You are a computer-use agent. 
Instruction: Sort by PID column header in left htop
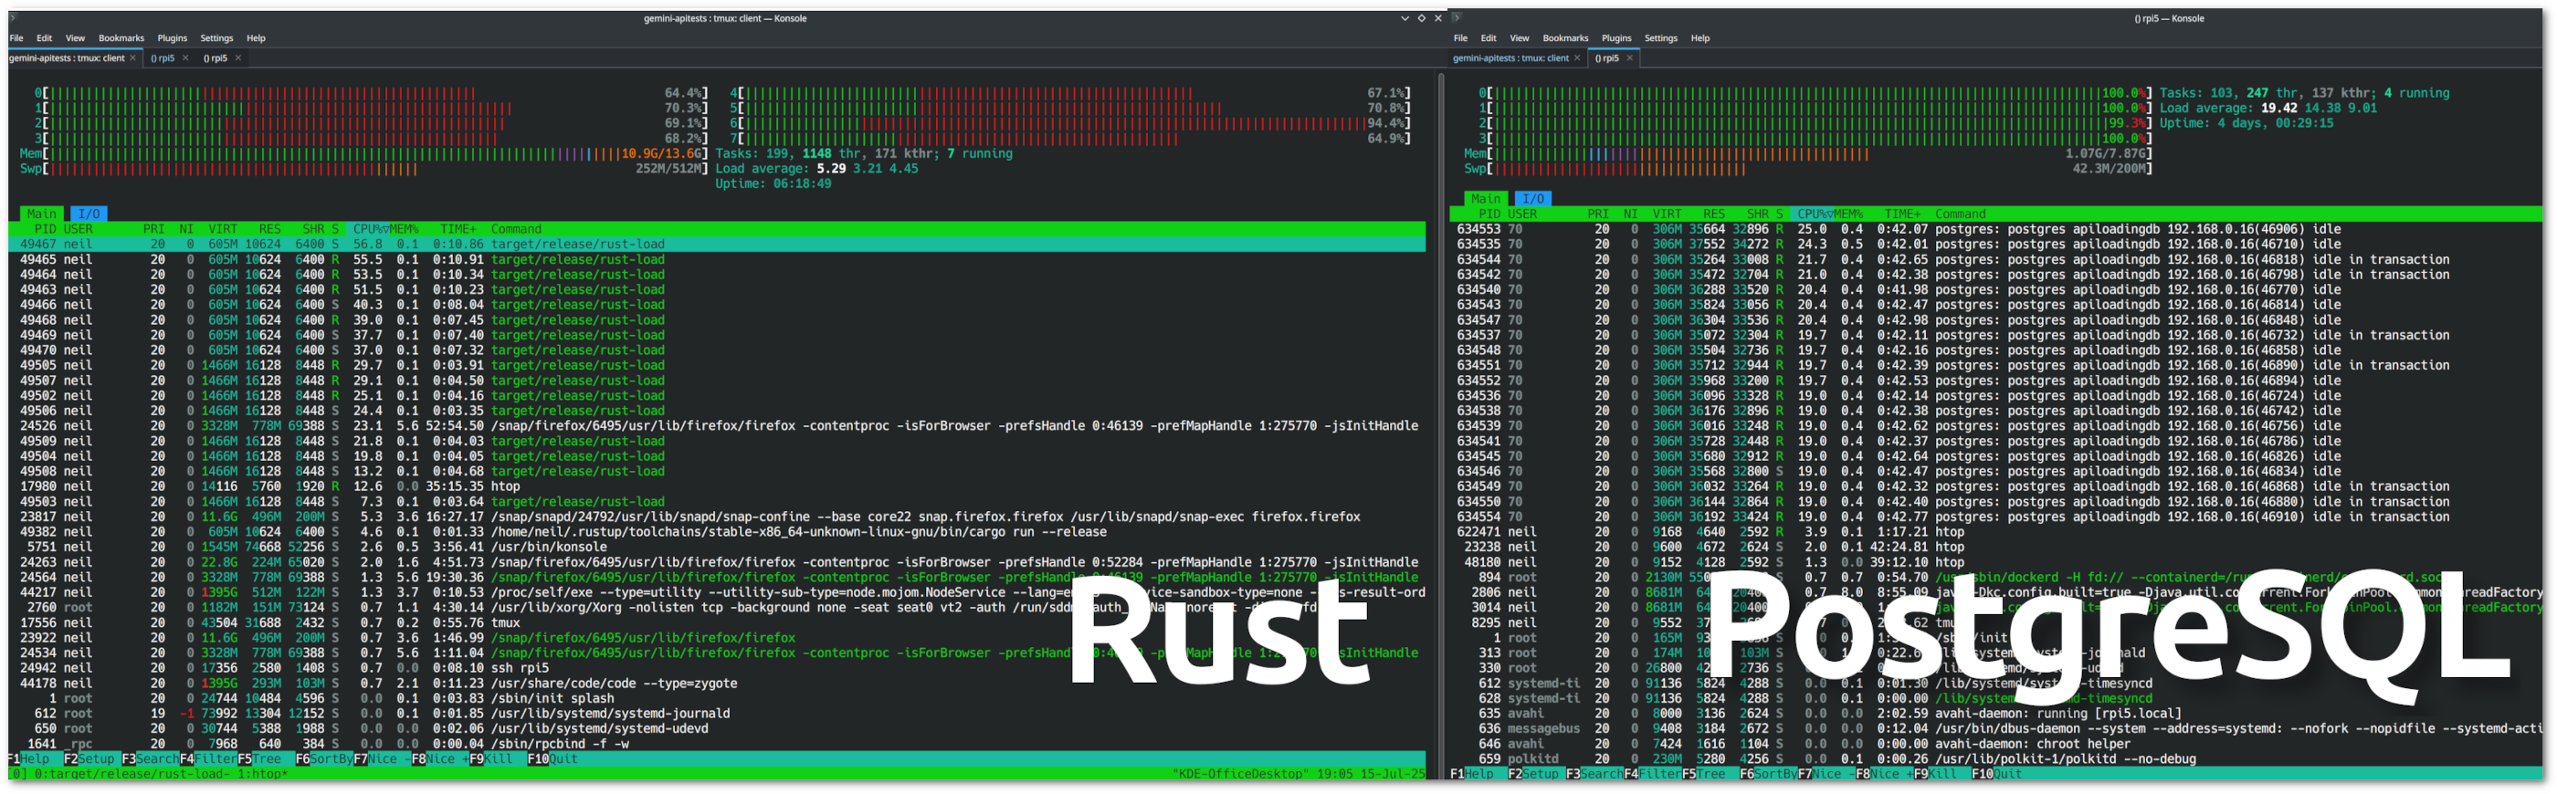(45, 228)
